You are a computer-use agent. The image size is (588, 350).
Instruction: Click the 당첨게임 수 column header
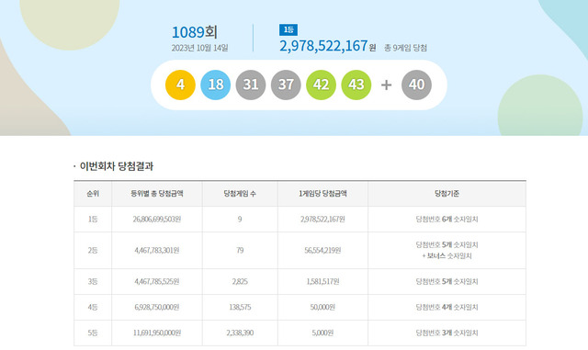240,194
